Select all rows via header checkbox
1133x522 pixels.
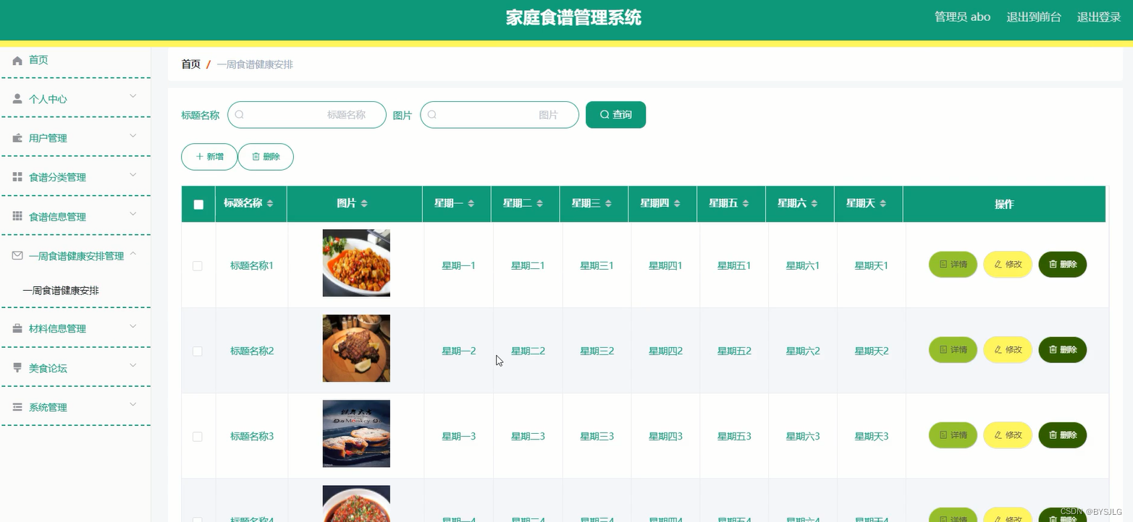pos(198,205)
